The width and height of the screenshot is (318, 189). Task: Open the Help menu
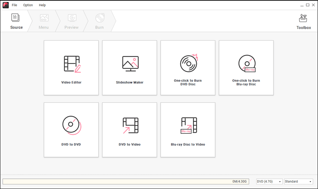42,5
